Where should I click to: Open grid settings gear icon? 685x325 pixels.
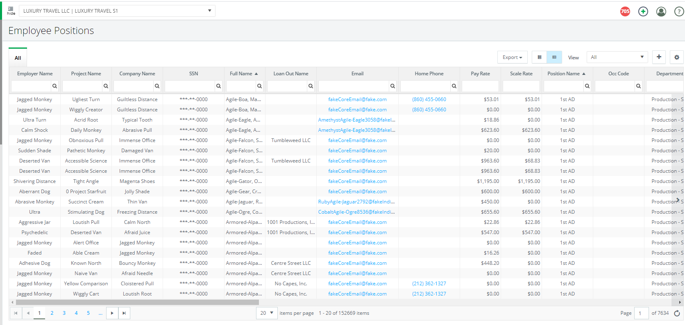click(x=677, y=57)
